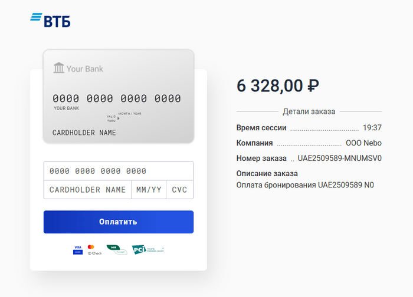Select the CVC code field

(x=179, y=190)
